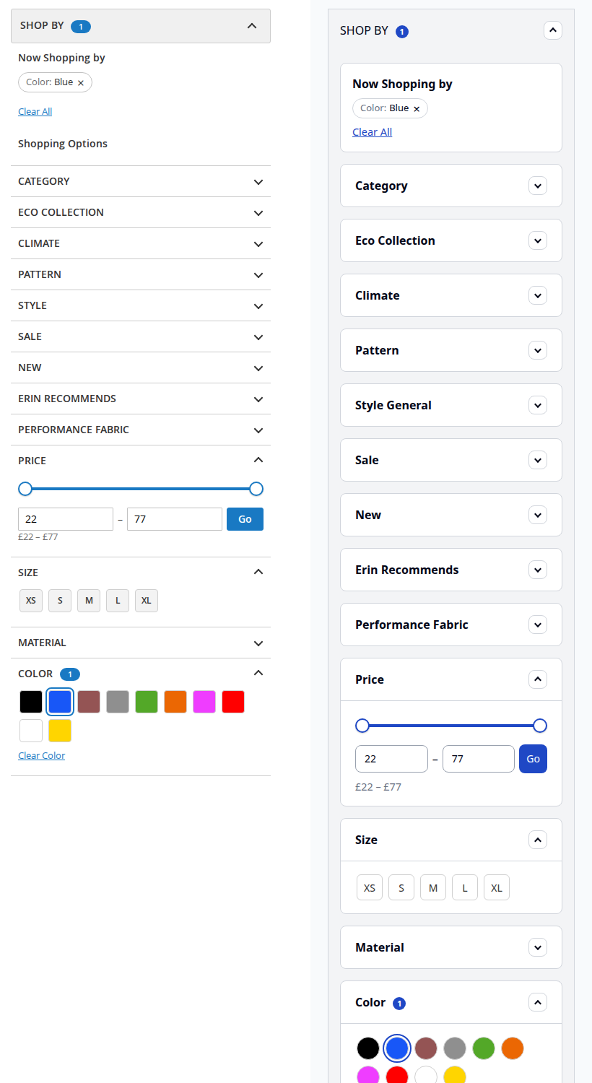Focus the minimum price field in left panel
The height and width of the screenshot is (1083, 592).
(x=66, y=519)
